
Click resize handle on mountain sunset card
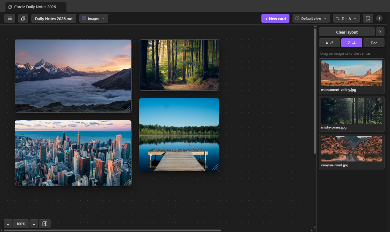click(128, 109)
